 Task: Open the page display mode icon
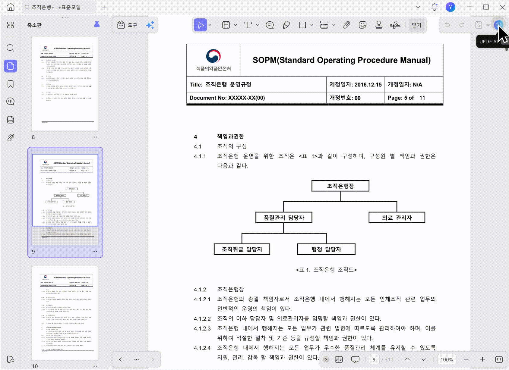(339, 359)
